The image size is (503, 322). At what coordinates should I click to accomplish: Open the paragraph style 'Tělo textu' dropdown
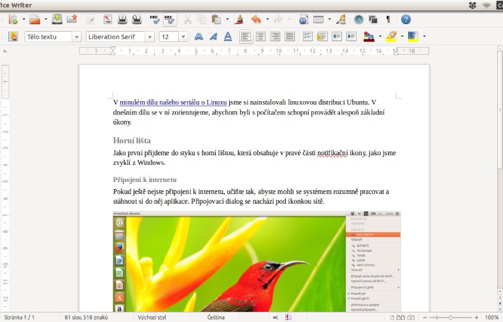pos(76,37)
